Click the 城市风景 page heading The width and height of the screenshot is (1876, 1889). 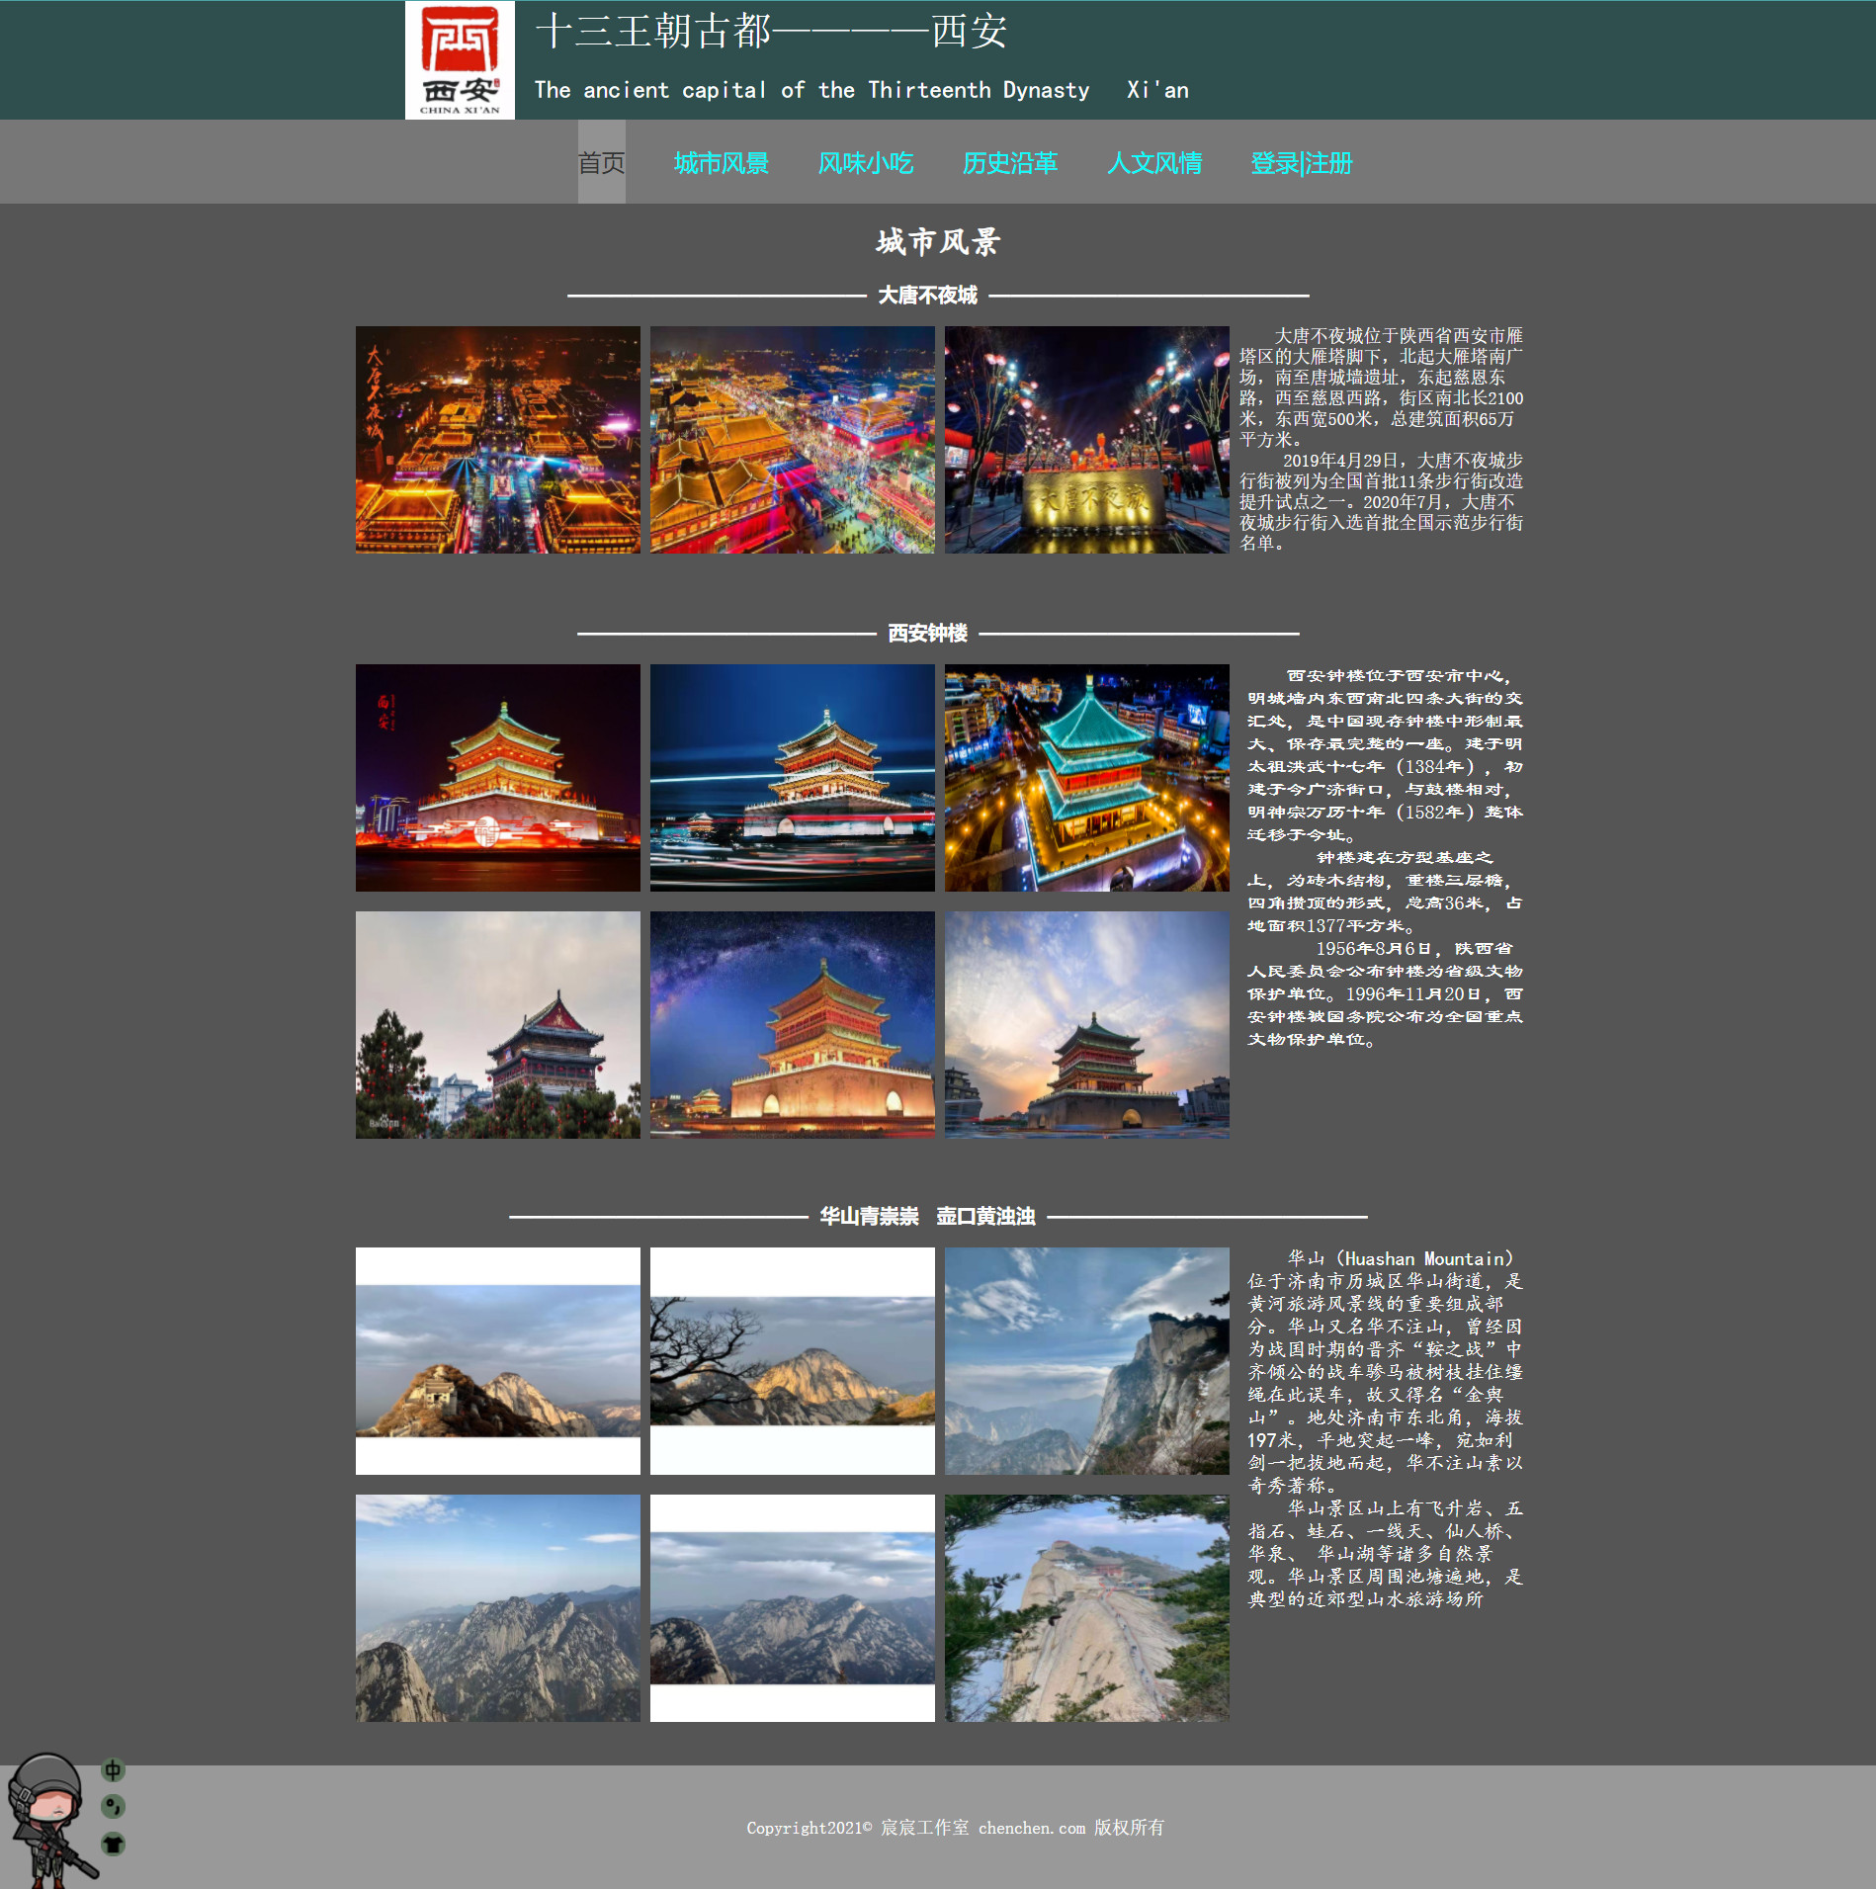tap(937, 240)
